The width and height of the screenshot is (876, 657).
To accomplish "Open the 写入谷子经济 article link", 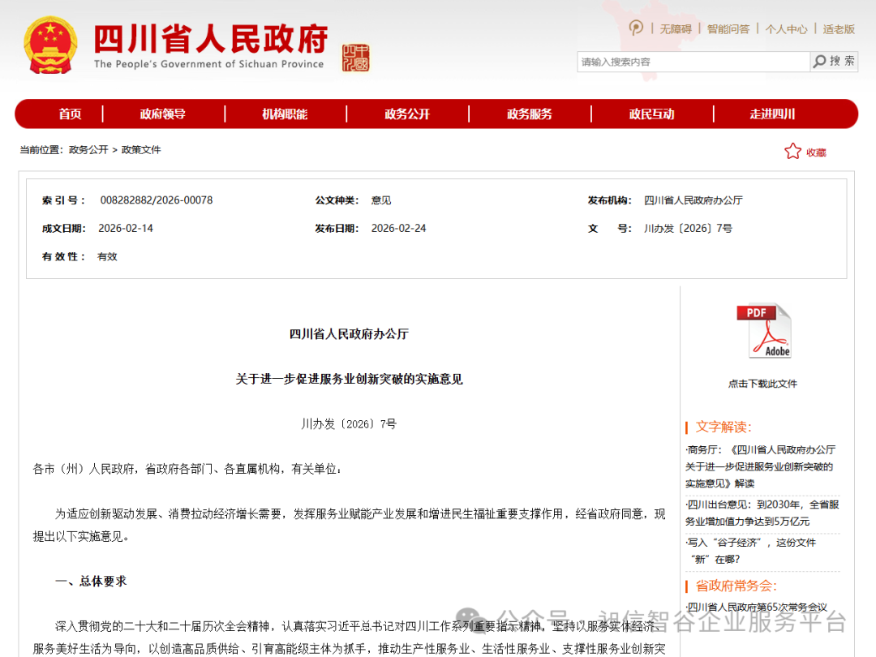I will pos(763,551).
